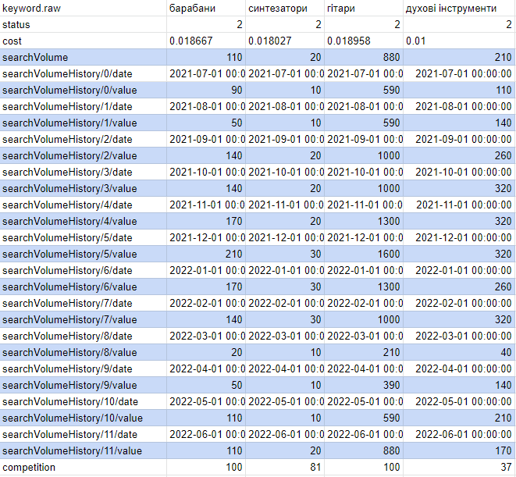The image size is (516, 477).
Task: Click the searchVolume row label
Action: (84, 57)
